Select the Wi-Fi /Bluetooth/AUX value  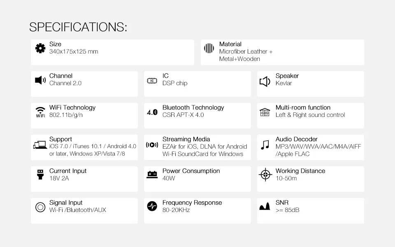click(x=78, y=210)
